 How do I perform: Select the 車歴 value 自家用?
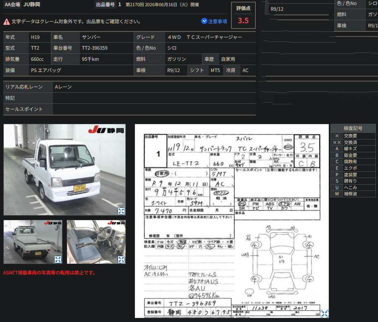(x=228, y=59)
